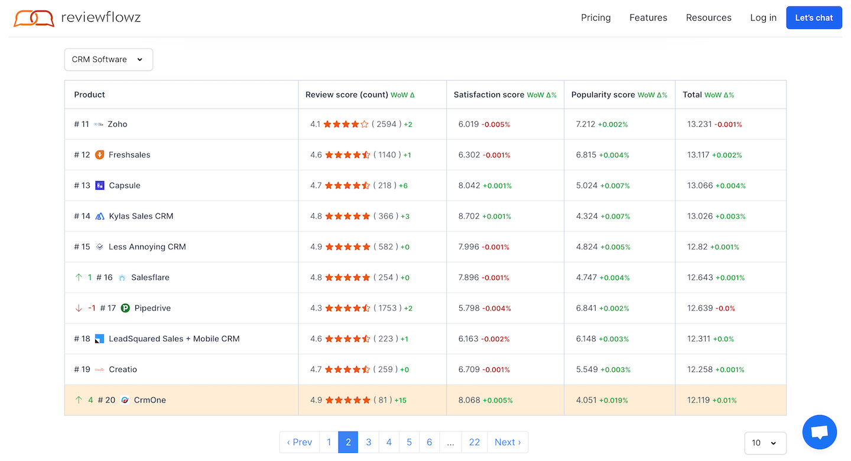Click the Let's chat button
This screenshot has width=851, height=461.
click(x=814, y=18)
